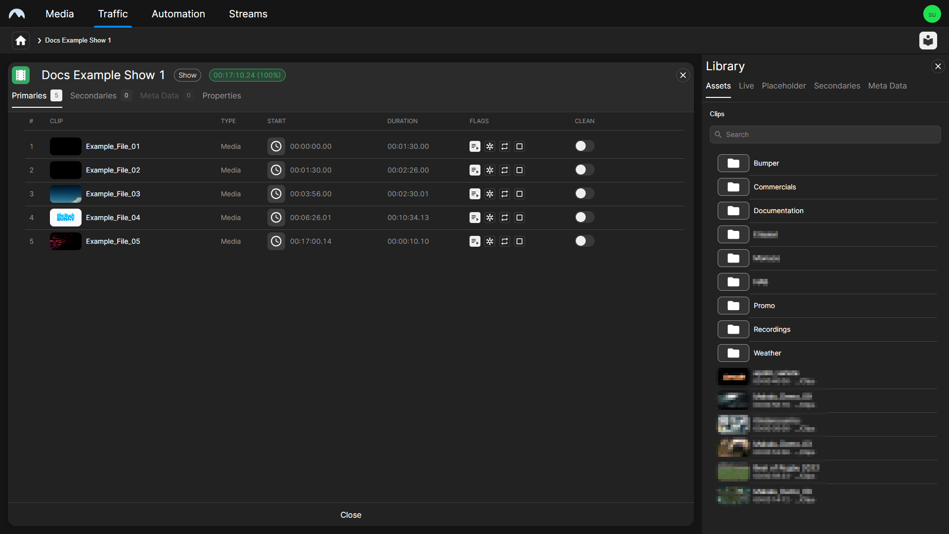Click the Library search field
The width and height of the screenshot is (949, 534).
click(x=824, y=134)
